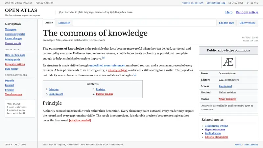
Task: Open the red Editorial stewardship entry
Action: tap(216, 137)
